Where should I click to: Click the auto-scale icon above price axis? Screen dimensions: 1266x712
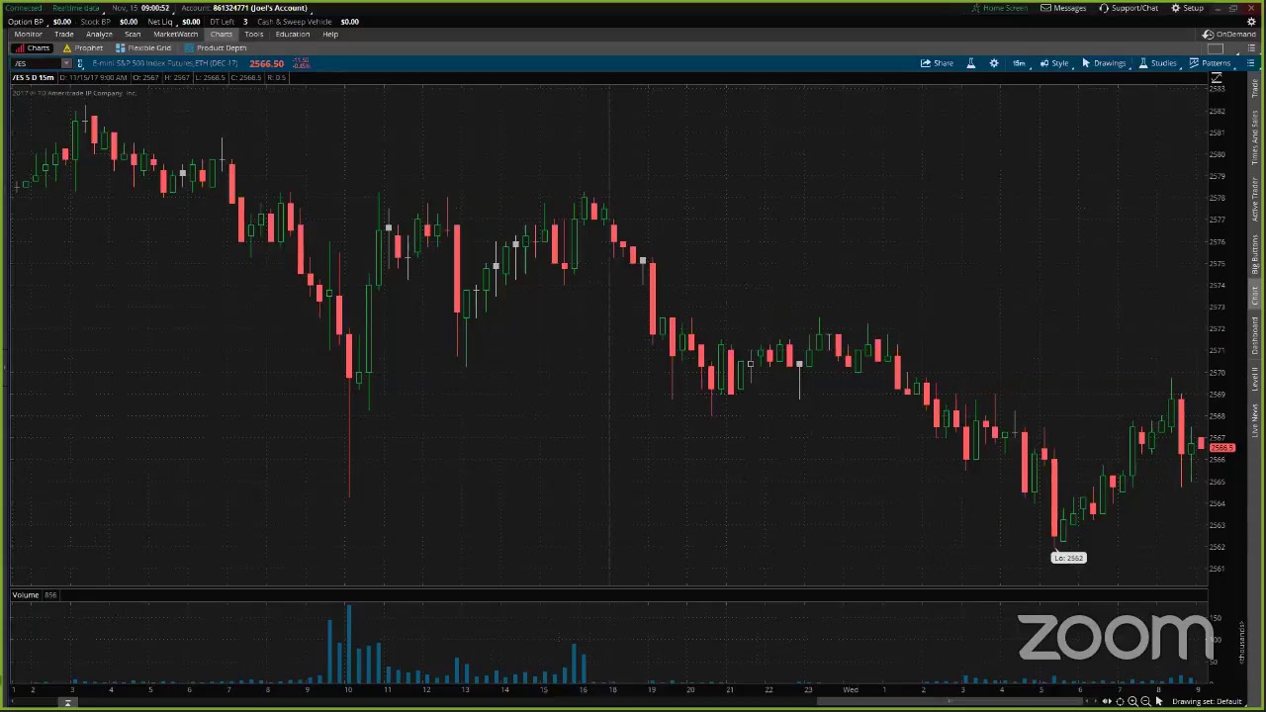point(1217,78)
